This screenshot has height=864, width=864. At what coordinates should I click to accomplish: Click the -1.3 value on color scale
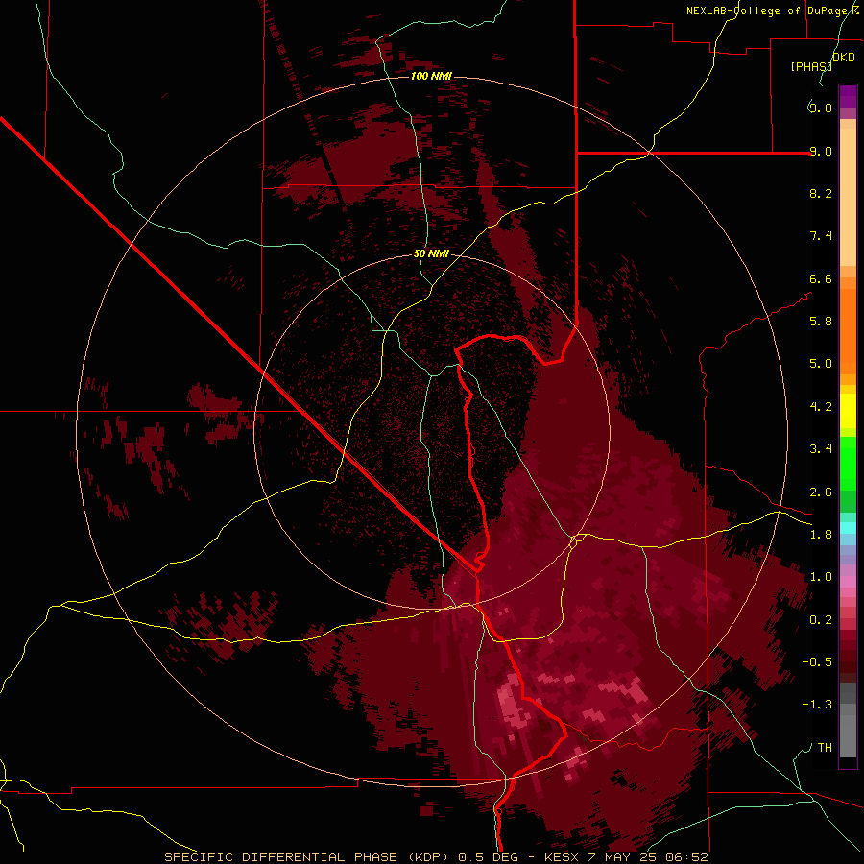pyautogui.click(x=817, y=705)
